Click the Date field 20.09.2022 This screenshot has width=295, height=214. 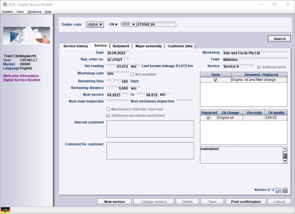point(118,53)
